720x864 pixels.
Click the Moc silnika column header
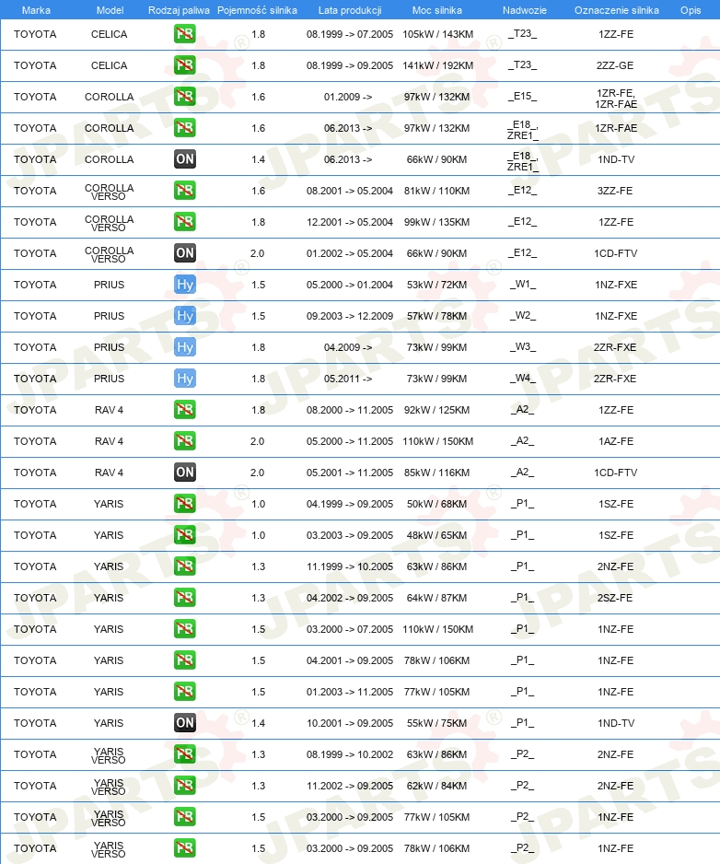[436, 10]
